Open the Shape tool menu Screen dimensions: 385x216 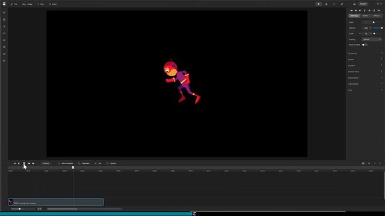tap(27, 4)
